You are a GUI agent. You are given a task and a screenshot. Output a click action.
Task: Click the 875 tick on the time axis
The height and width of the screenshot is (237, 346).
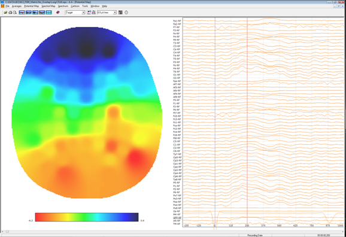(328, 226)
